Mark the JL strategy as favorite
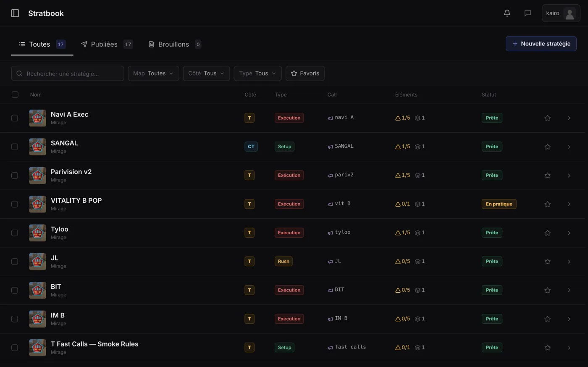 coord(547,262)
